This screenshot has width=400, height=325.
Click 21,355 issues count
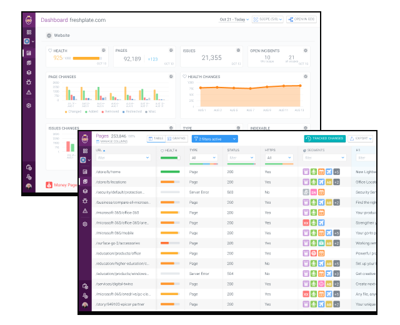pos(211,58)
